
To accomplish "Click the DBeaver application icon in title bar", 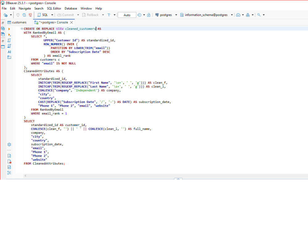I will click(x=2, y=3).
